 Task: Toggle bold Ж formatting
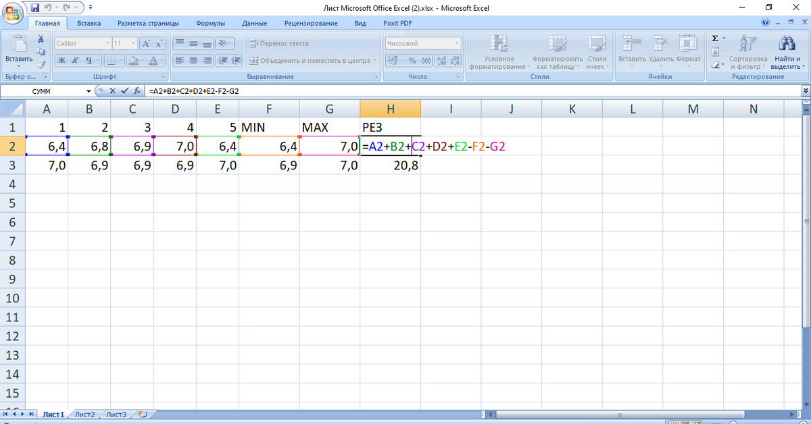click(x=61, y=60)
